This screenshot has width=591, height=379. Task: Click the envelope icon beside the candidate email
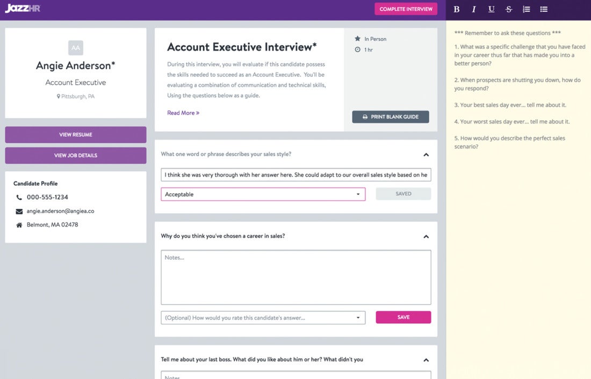pos(16,211)
